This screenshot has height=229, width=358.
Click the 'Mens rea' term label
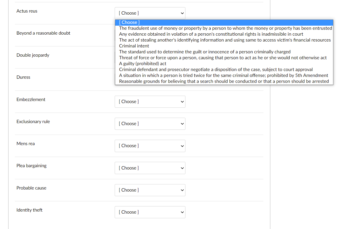(25, 144)
